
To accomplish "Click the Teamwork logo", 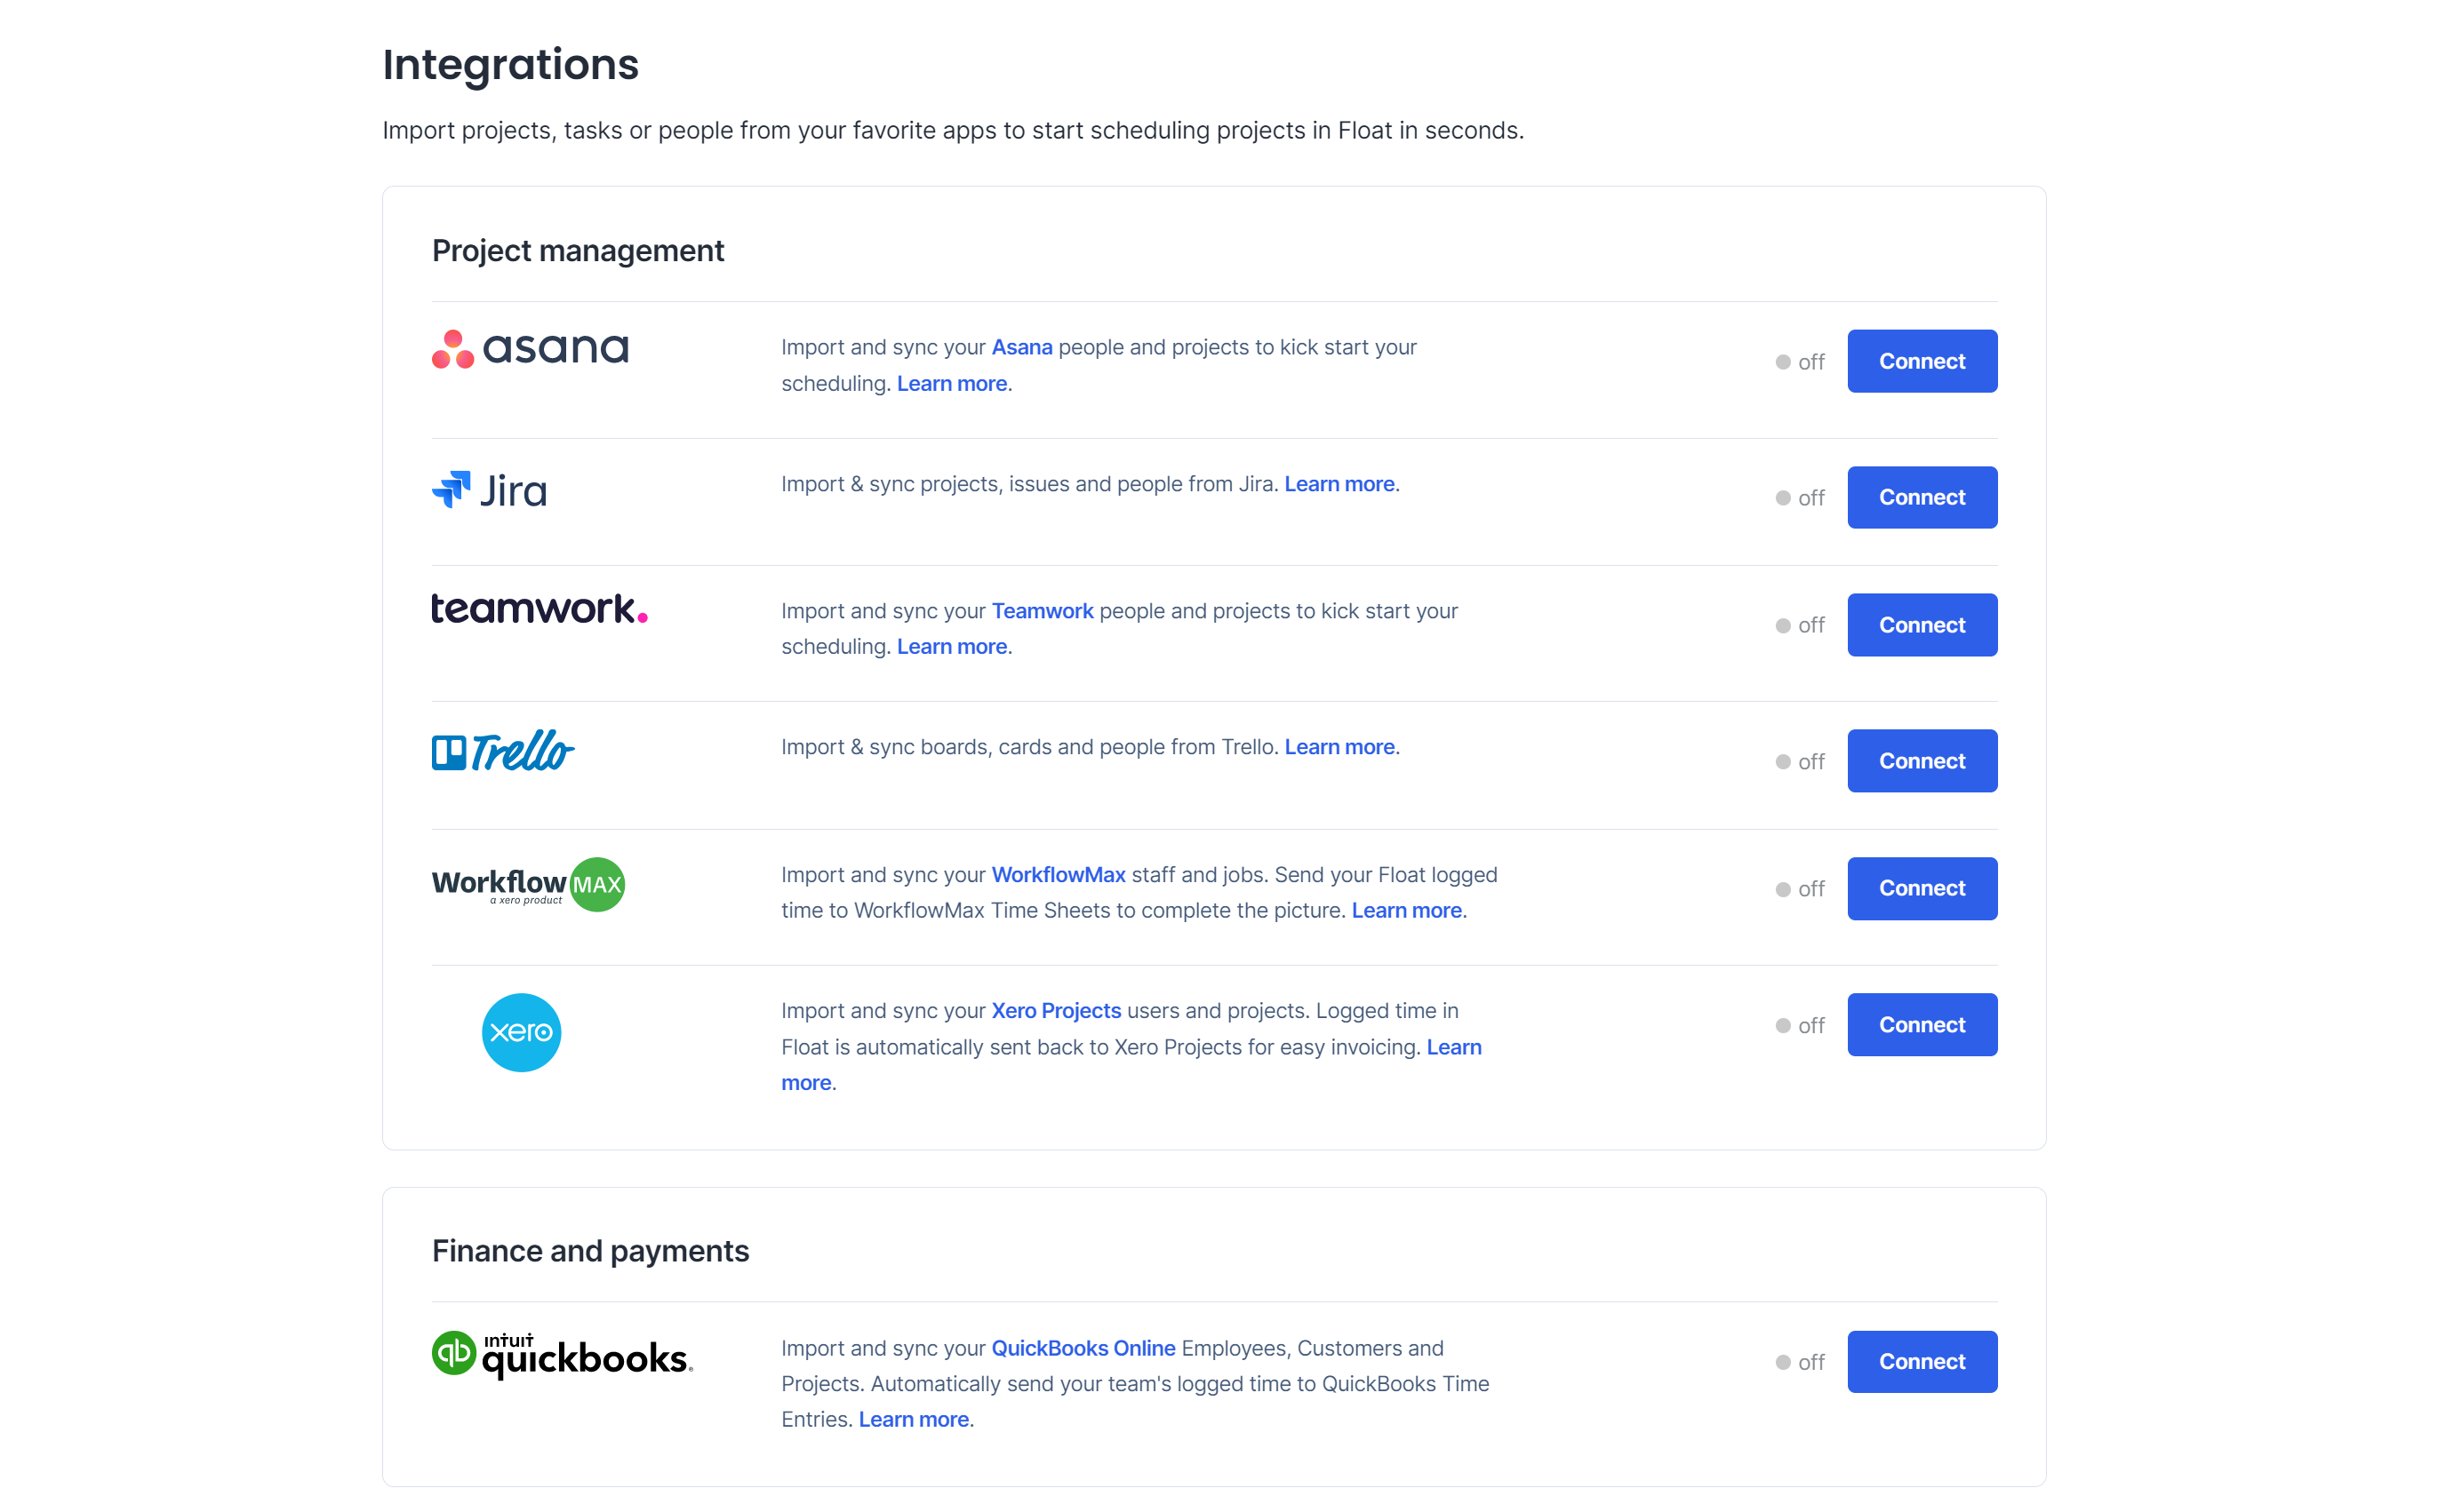I will click(x=540, y=608).
